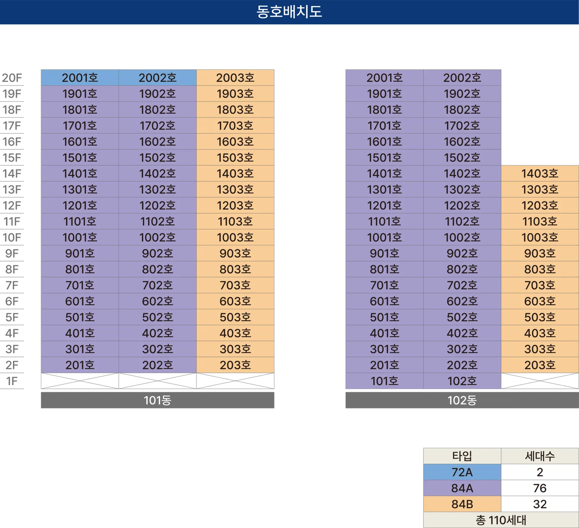The image size is (579, 528).
Task: Click the 2003호 unit cell
Action: click(x=235, y=78)
